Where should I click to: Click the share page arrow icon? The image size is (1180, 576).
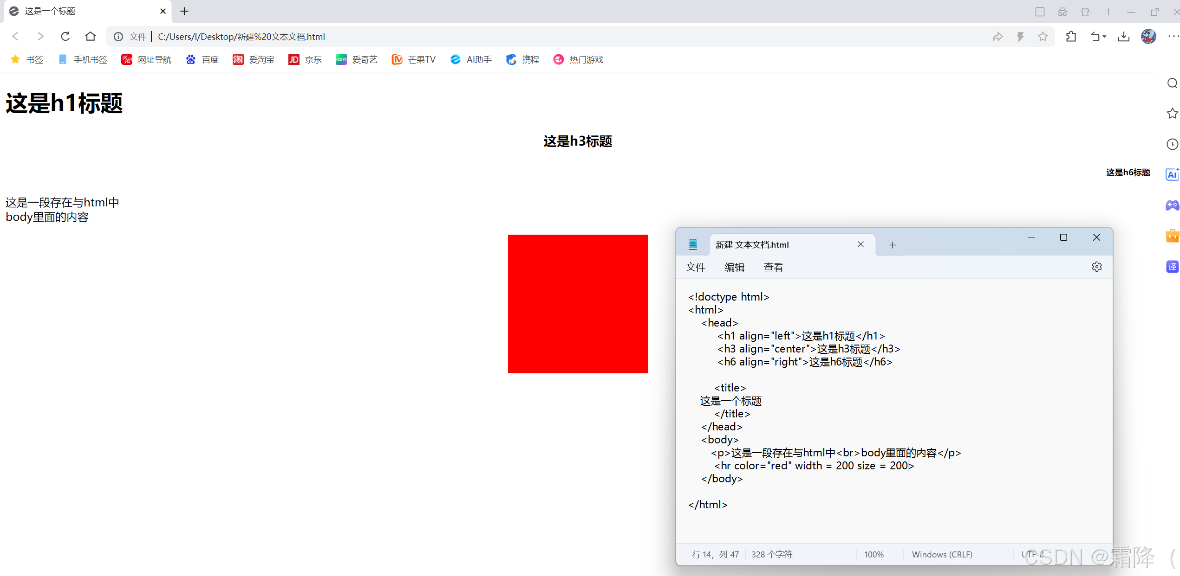tap(997, 37)
